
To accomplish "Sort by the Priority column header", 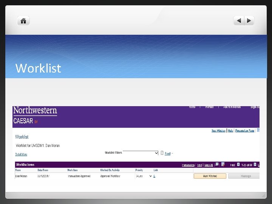I will point(139,170).
